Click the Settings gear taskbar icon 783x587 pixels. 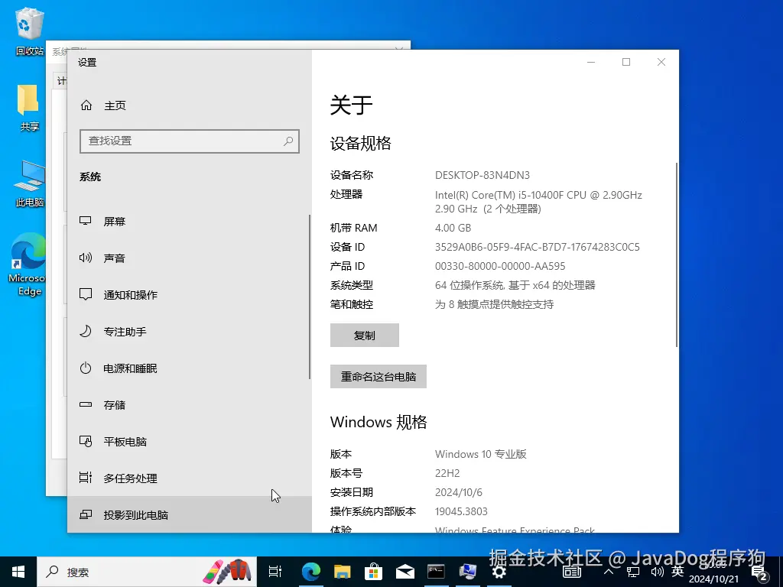coord(499,572)
